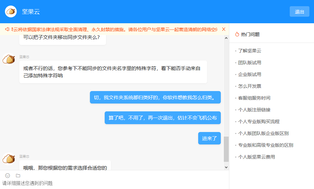Click the 坚果云 acorn logo in header
The image size is (314, 189).
[11, 11]
